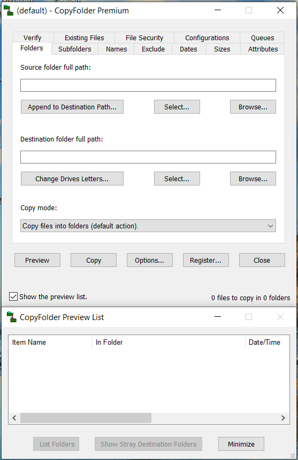Switch to the Verify tab
The height and width of the screenshot is (460, 298).
(x=33, y=38)
